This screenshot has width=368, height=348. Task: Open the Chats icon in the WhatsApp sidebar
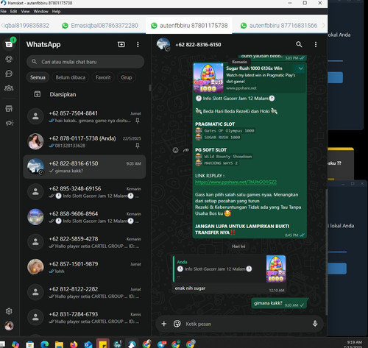click(9, 44)
